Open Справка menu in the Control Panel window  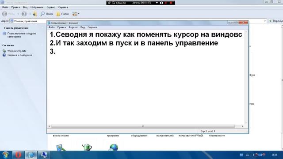click(63, 7)
